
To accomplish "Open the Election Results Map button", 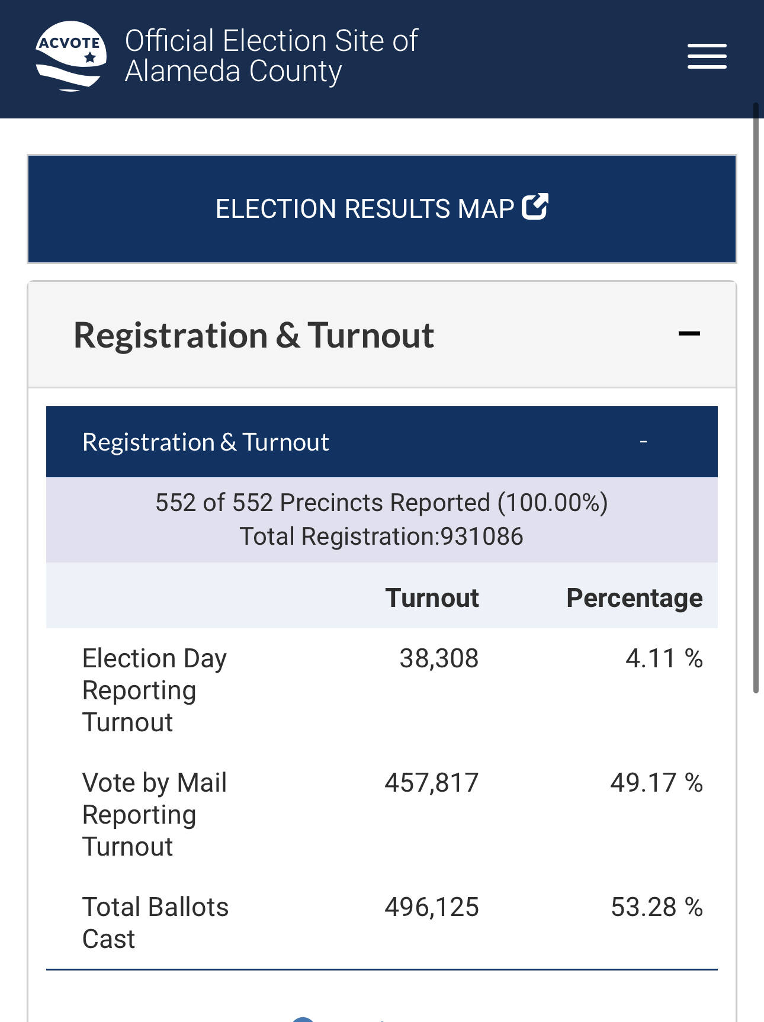I will click(x=382, y=209).
